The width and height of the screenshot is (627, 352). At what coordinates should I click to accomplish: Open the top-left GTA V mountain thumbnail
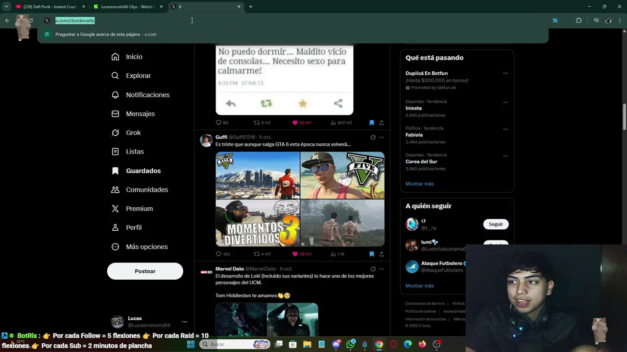(x=258, y=175)
